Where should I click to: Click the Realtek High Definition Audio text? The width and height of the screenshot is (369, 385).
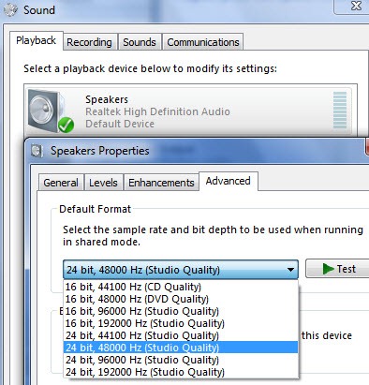click(157, 111)
